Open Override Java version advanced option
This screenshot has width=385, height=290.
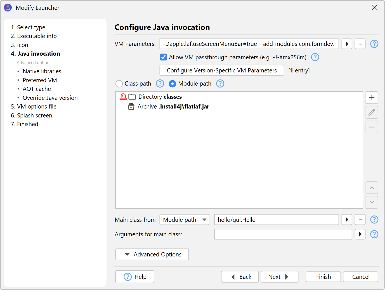click(x=50, y=98)
